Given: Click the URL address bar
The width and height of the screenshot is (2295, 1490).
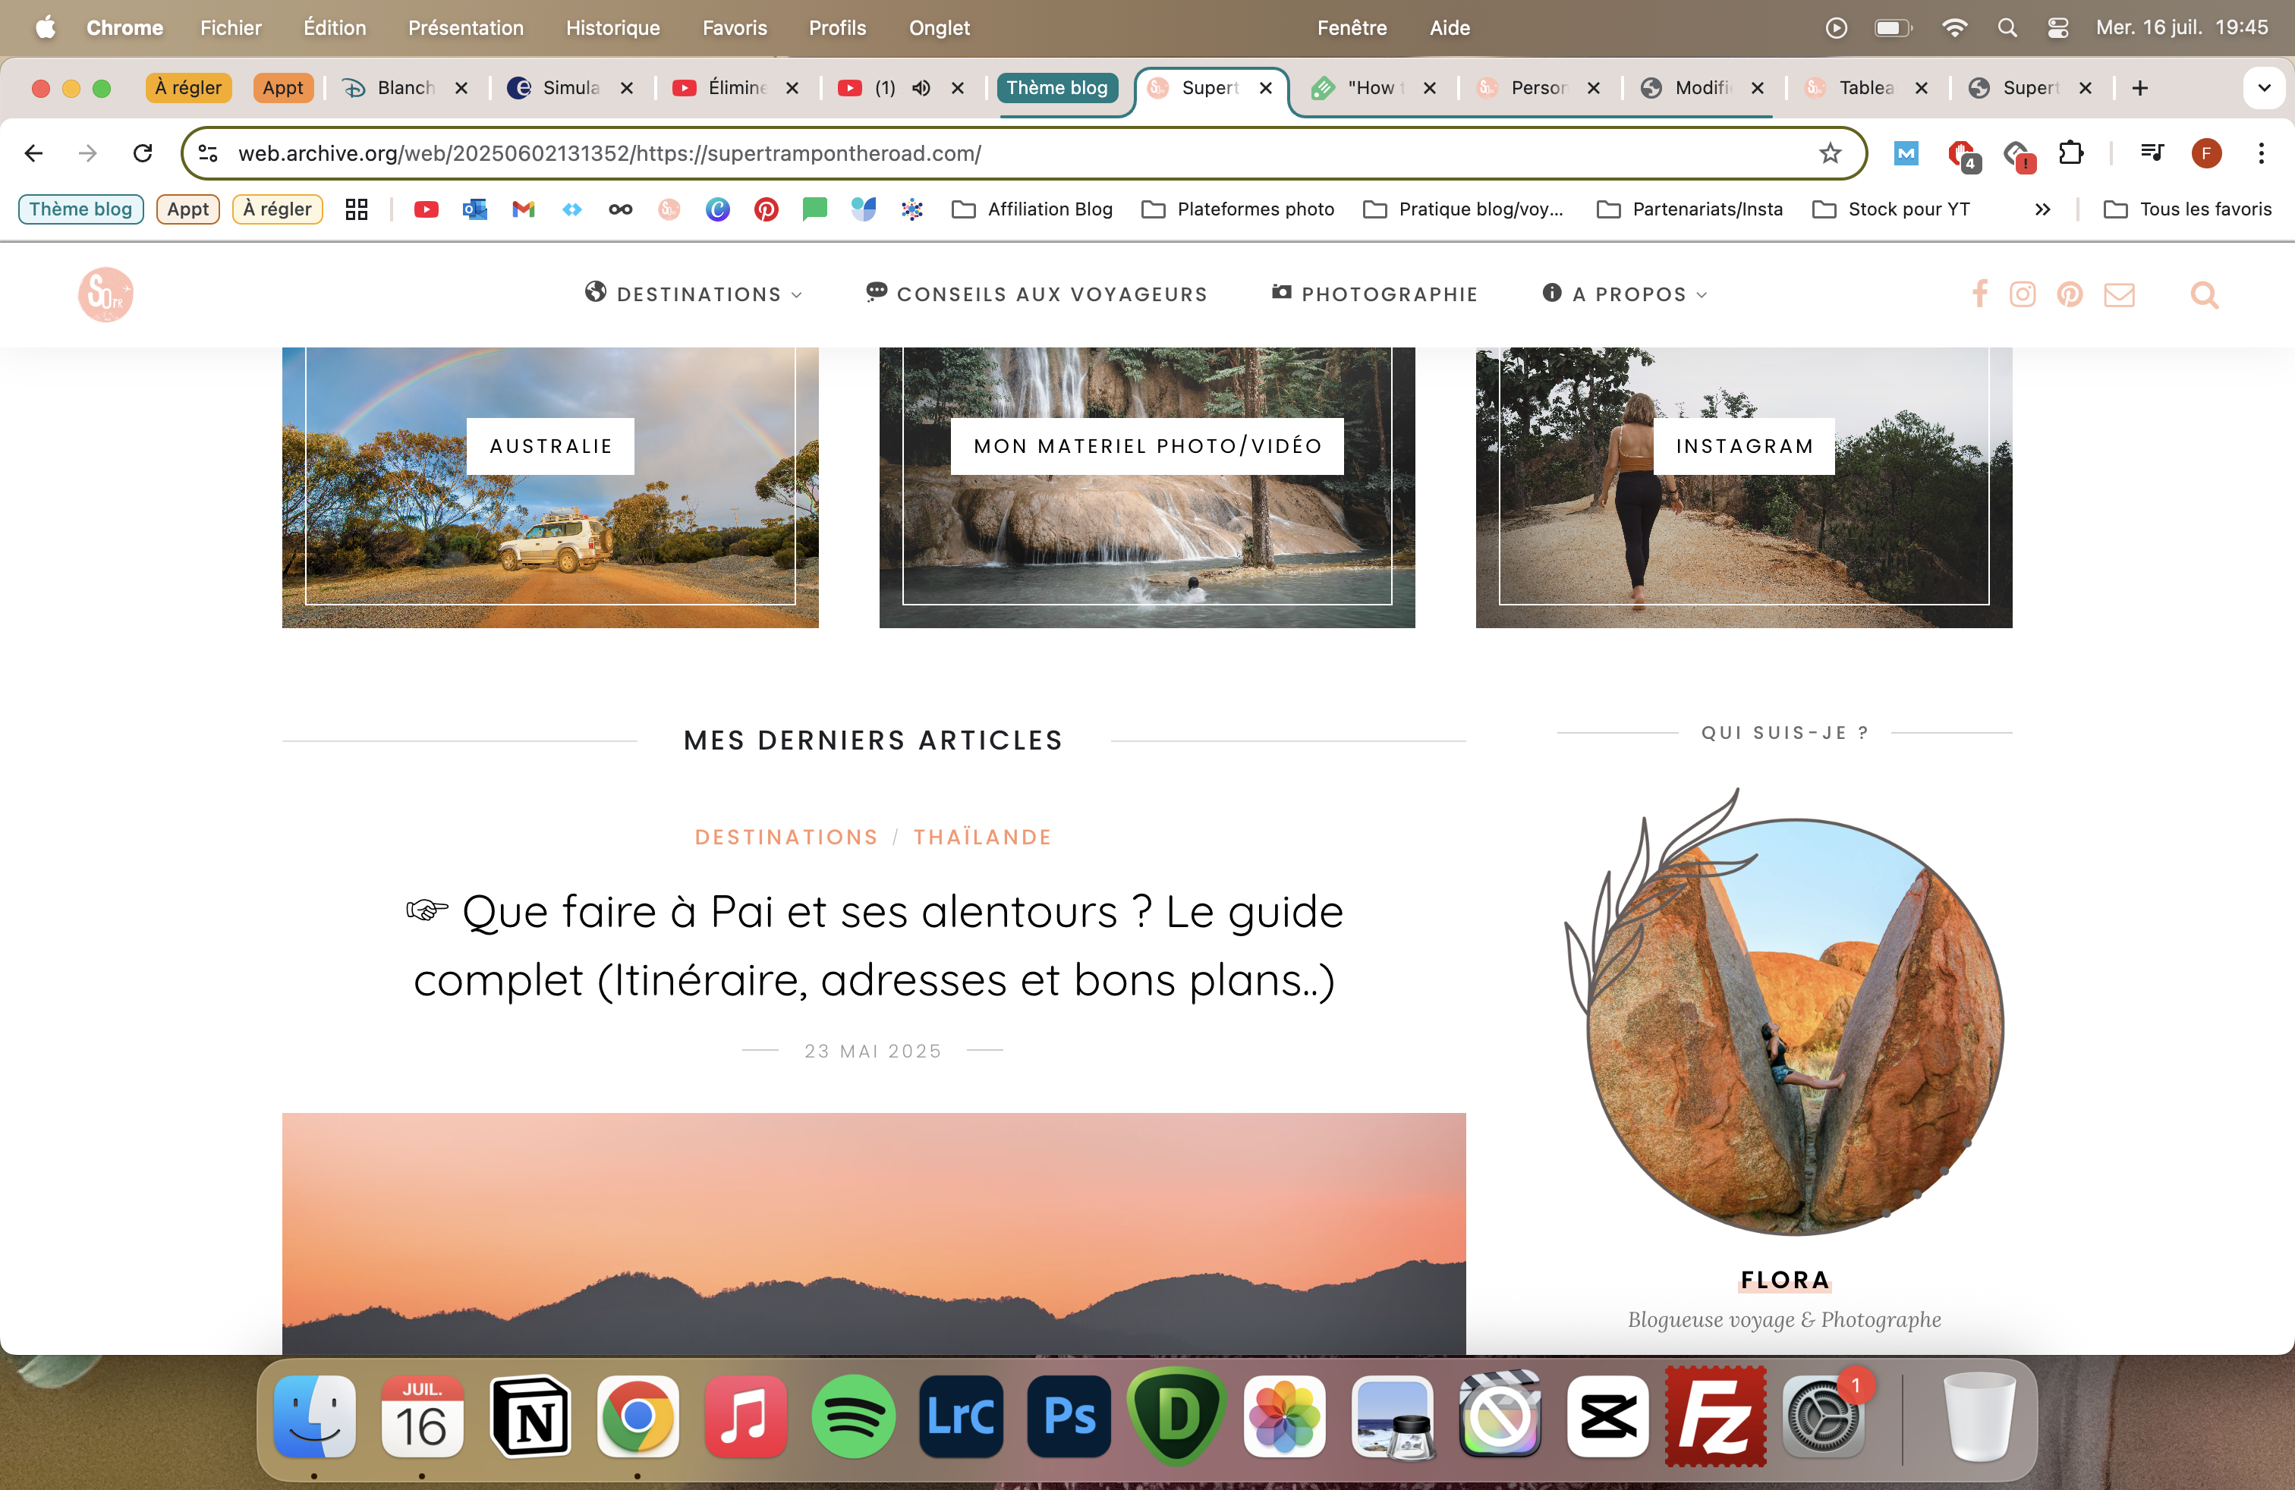Looking at the screenshot, I should [1022, 153].
